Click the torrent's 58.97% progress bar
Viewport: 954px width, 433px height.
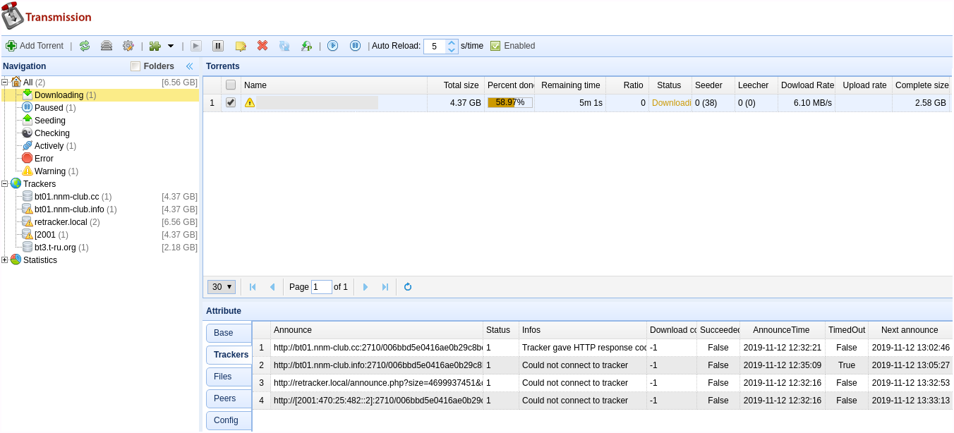(509, 102)
